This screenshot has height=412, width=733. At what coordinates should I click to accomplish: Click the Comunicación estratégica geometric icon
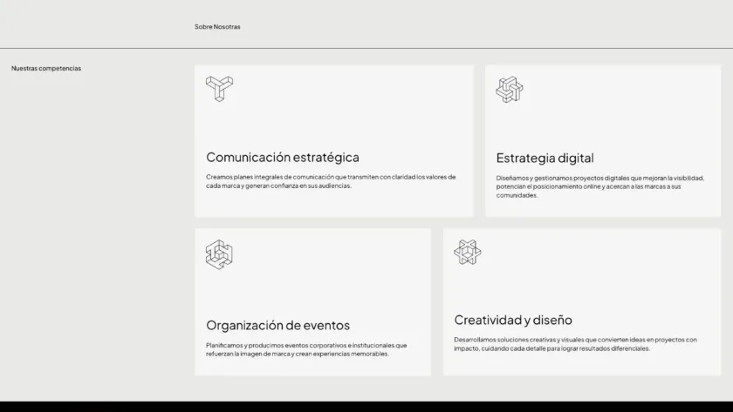click(219, 89)
